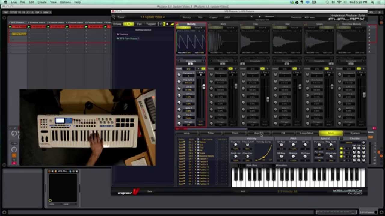Open Bassline Melody pad Crossfade dropdown
The width and height of the screenshot is (385, 216).
point(351,61)
